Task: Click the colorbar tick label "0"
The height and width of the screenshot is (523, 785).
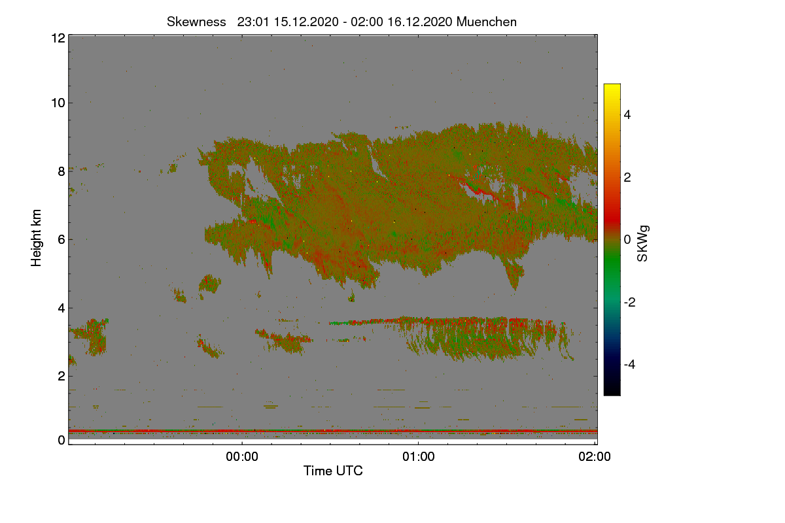Action: click(627, 239)
